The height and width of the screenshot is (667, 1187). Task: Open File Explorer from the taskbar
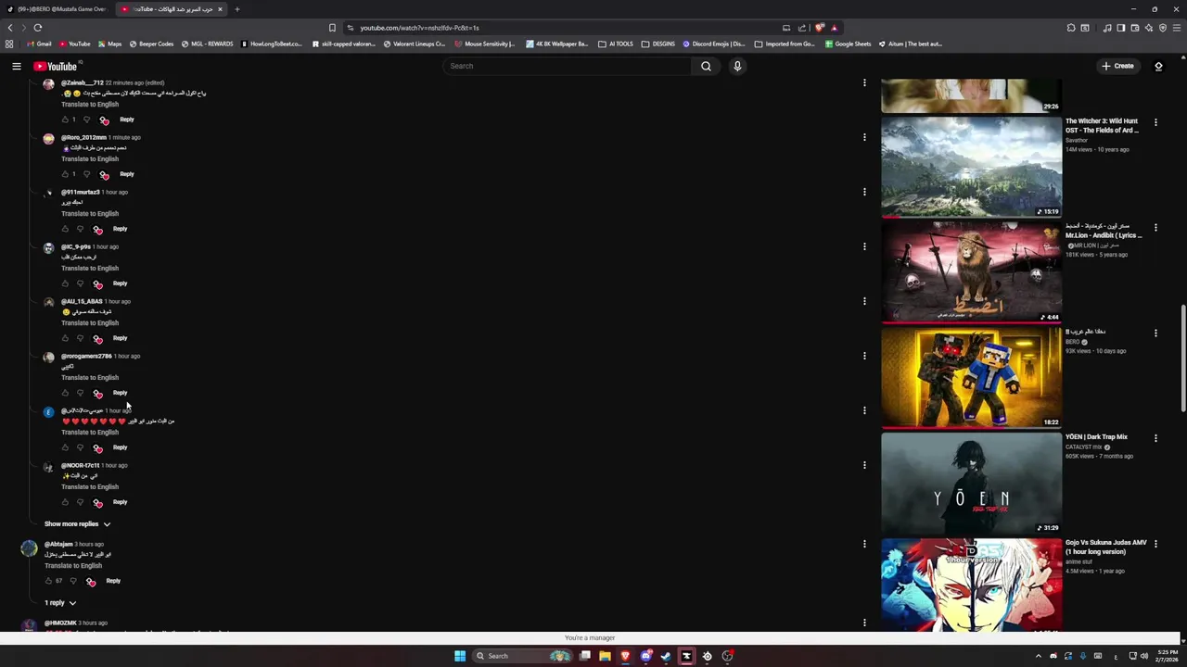coord(605,656)
